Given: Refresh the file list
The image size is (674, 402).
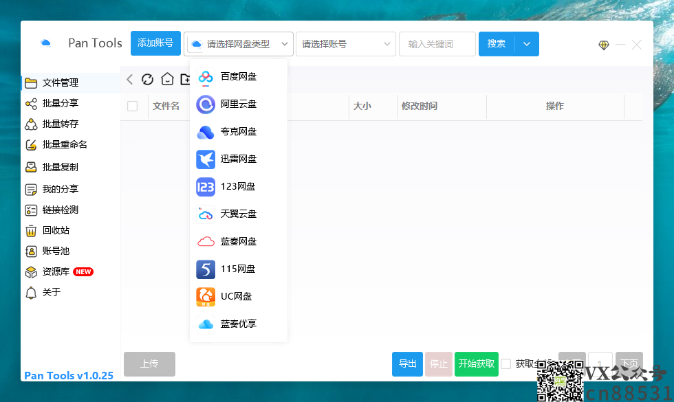Looking at the screenshot, I should pos(147,80).
